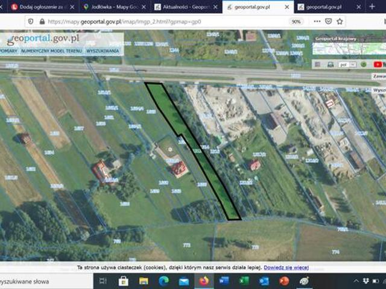Open the 'pol' language dropdown
Screen dimensions: 386x289
(x=347, y=64)
